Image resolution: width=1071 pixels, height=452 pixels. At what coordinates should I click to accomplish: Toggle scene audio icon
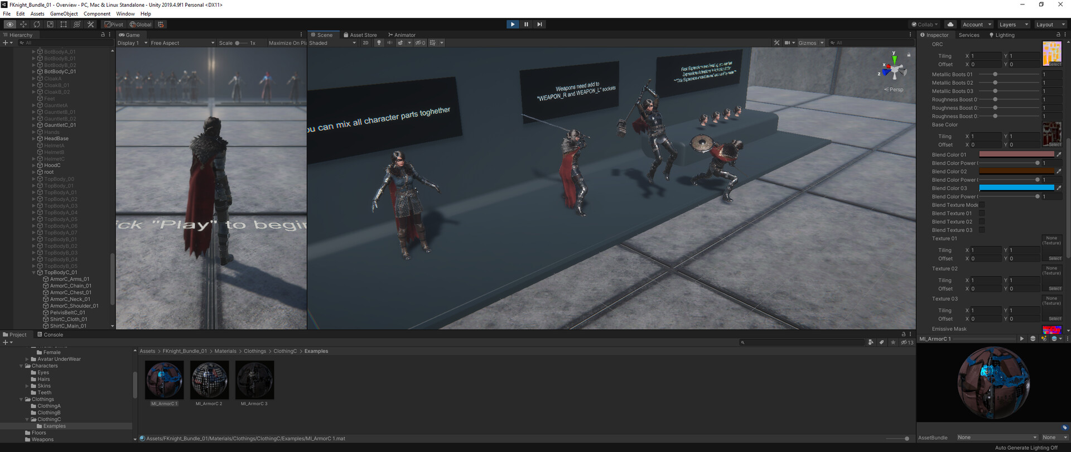[390, 43]
